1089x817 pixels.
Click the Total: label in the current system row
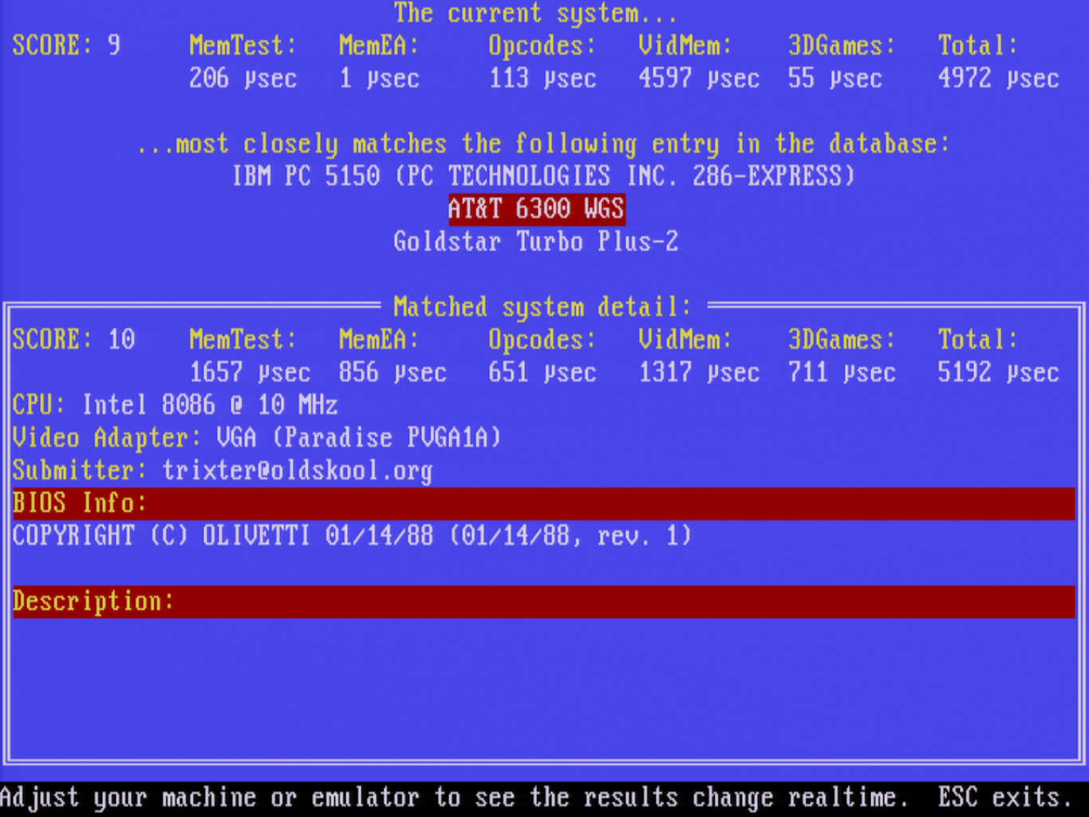point(978,45)
